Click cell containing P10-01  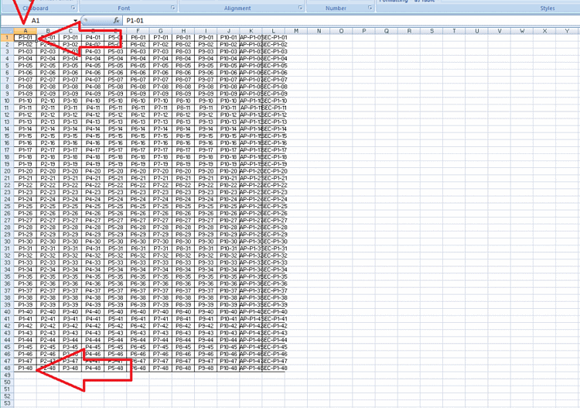tap(228, 37)
